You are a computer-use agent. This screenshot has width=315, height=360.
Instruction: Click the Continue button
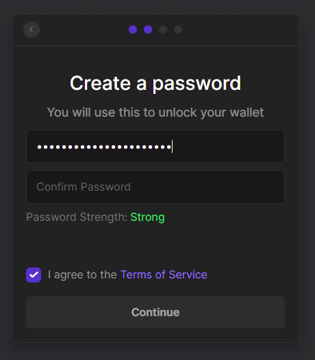(155, 312)
